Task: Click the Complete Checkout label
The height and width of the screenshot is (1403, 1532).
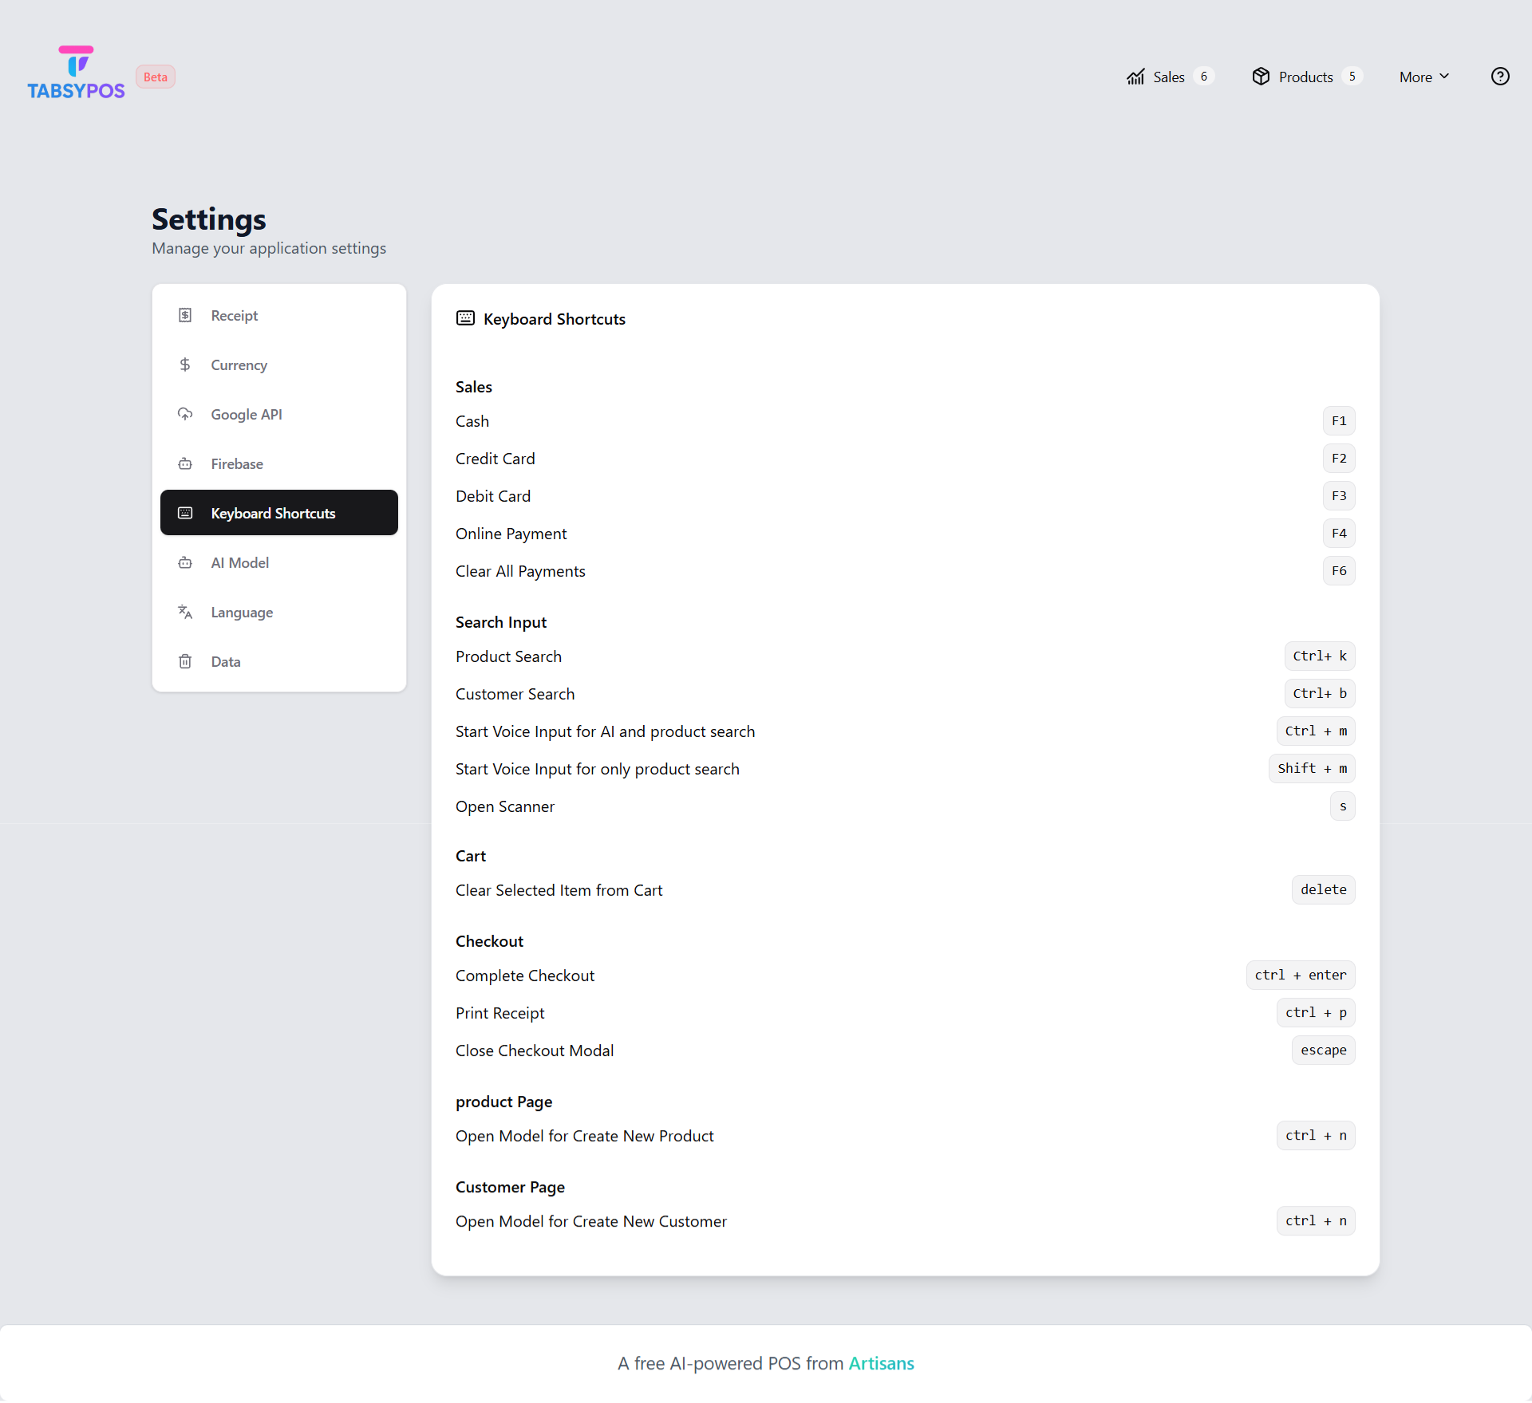Action: click(525, 975)
